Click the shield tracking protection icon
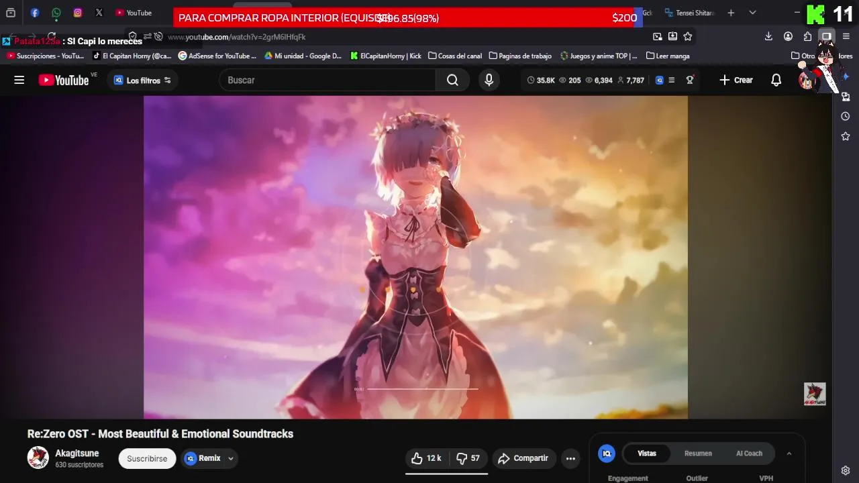859x483 pixels. coord(133,37)
